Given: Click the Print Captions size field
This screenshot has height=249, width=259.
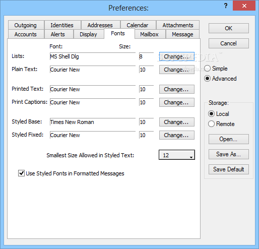Looking at the screenshot, I should tap(146, 102).
